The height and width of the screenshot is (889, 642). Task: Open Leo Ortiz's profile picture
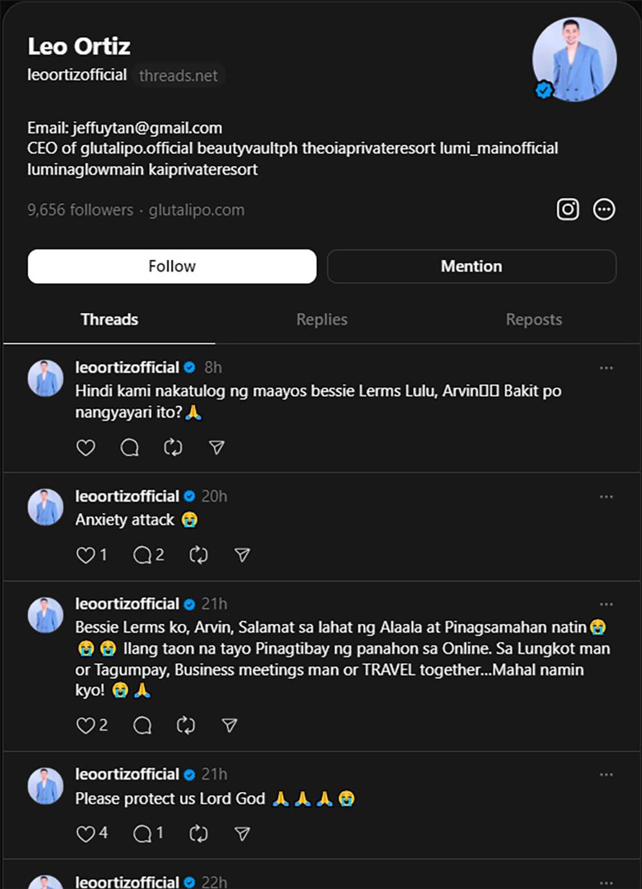pyautogui.click(x=574, y=60)
